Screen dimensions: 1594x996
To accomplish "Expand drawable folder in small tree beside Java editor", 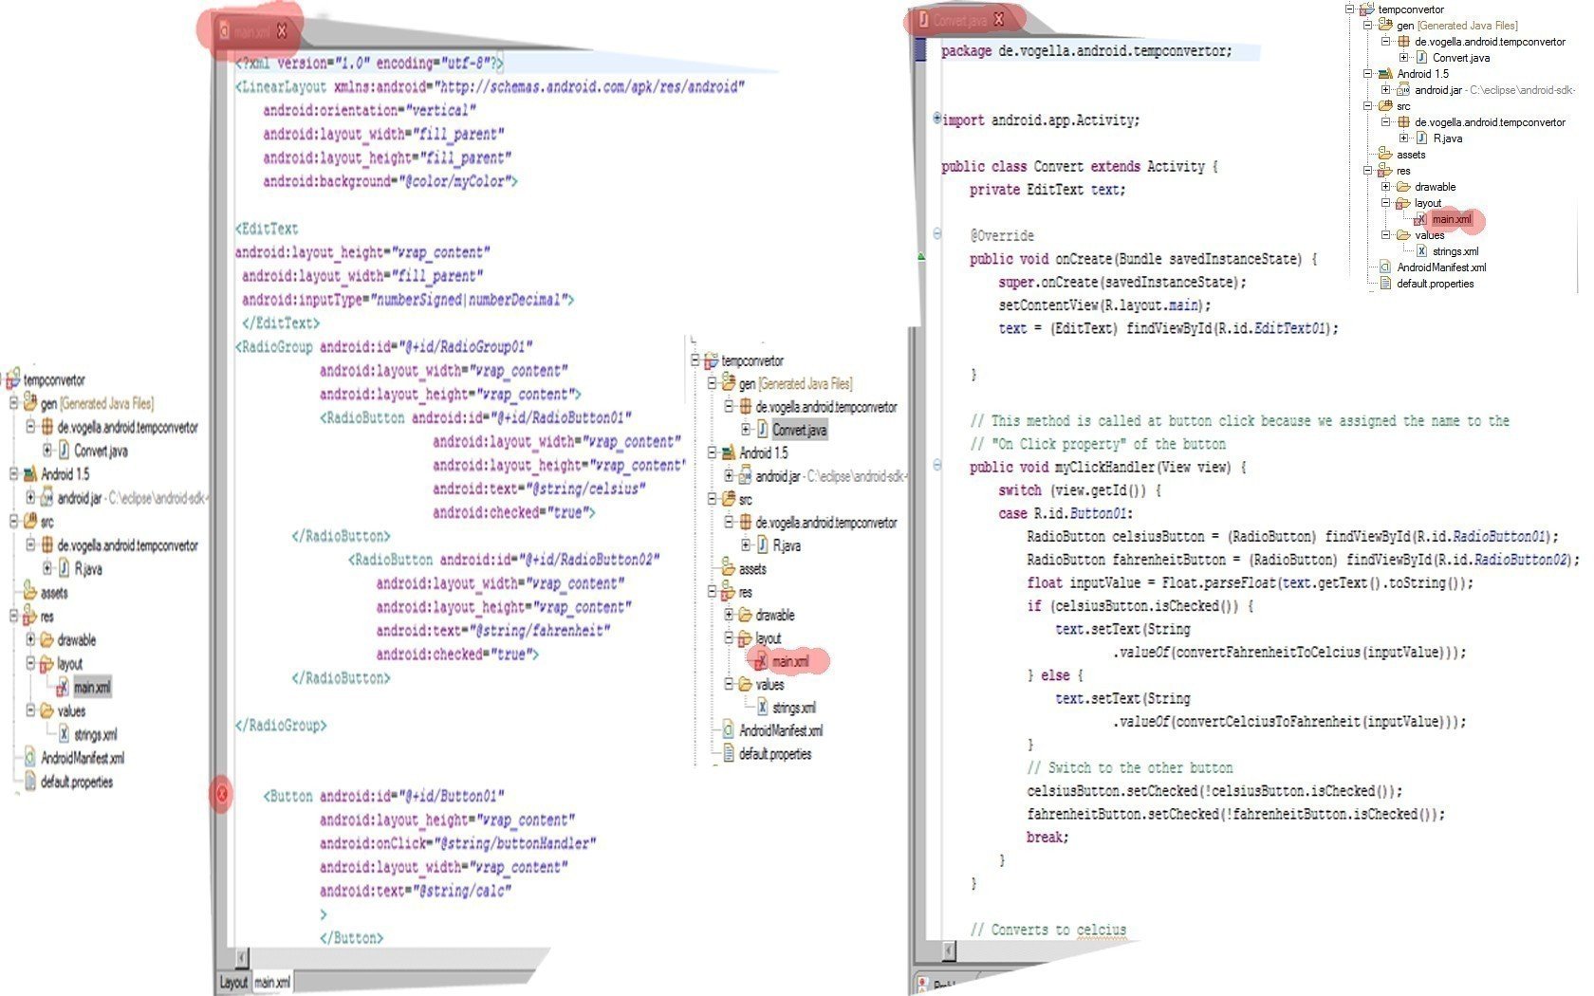I will pyautogui.click(x=1386, y=187).
